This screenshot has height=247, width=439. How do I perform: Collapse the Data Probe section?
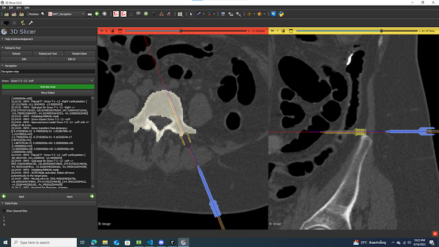[48, 203]
